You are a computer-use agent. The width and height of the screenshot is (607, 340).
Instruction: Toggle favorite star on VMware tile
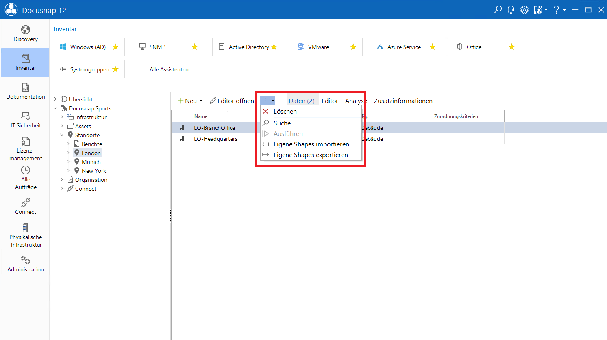point(353,47)
